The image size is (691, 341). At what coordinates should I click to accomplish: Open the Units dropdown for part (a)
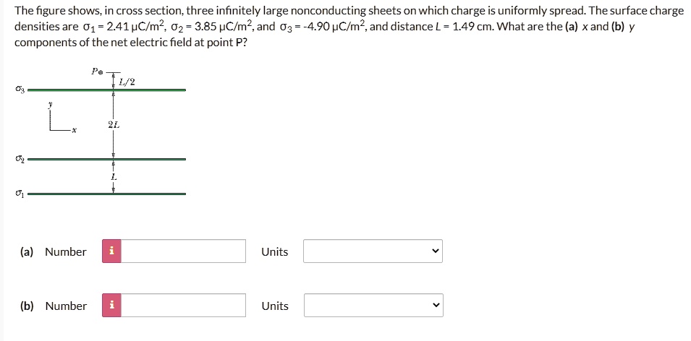pyautogui.click(x=373, y=251)
